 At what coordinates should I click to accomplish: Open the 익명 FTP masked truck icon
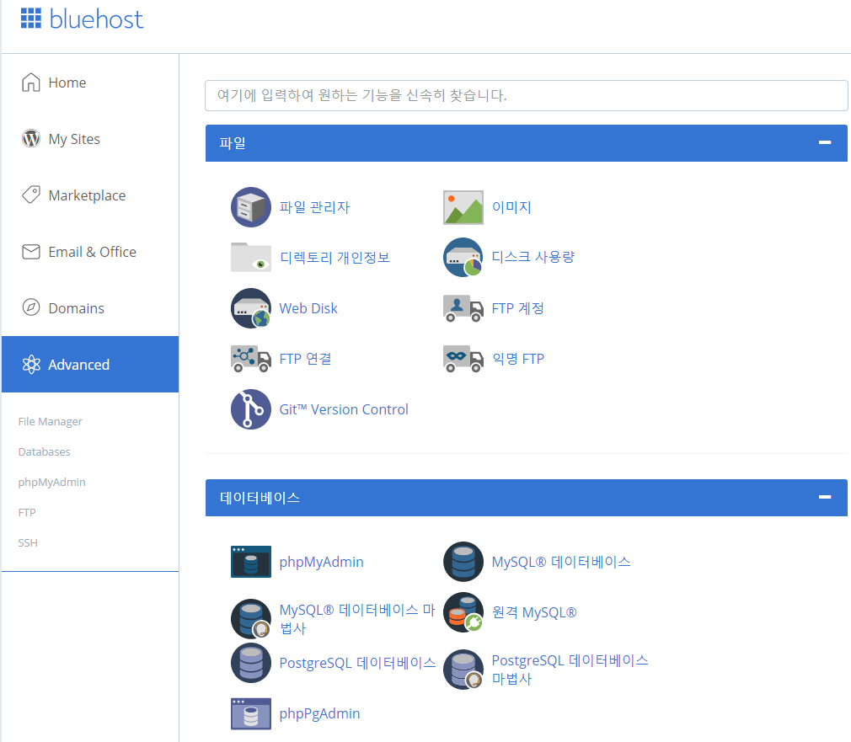463,359
